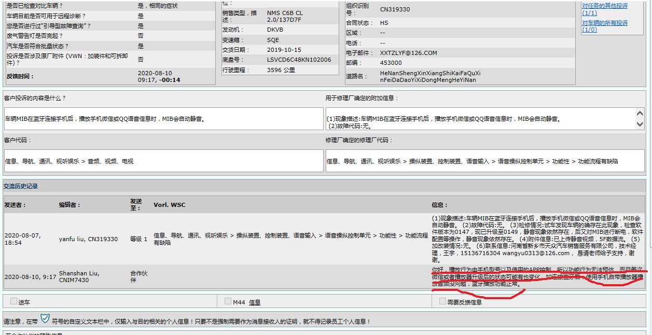Click the 反馈时间 label
Viewport: 652px width, 335px height.
20,76
